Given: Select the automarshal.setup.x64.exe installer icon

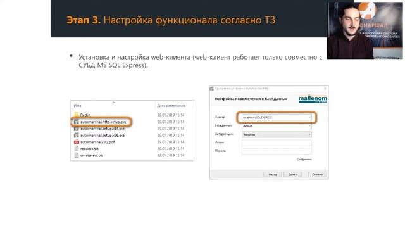Looking at the screenshot, I should click(x=77, y=129).
